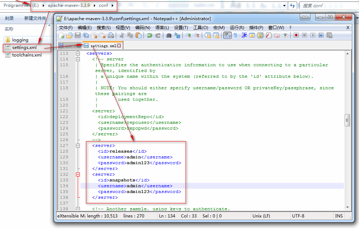The height and width of the screenshot is (229, 359).
Task: Click the Zoom Out magnifier icon
Action: pyautogui.click(x=196, y=35)
